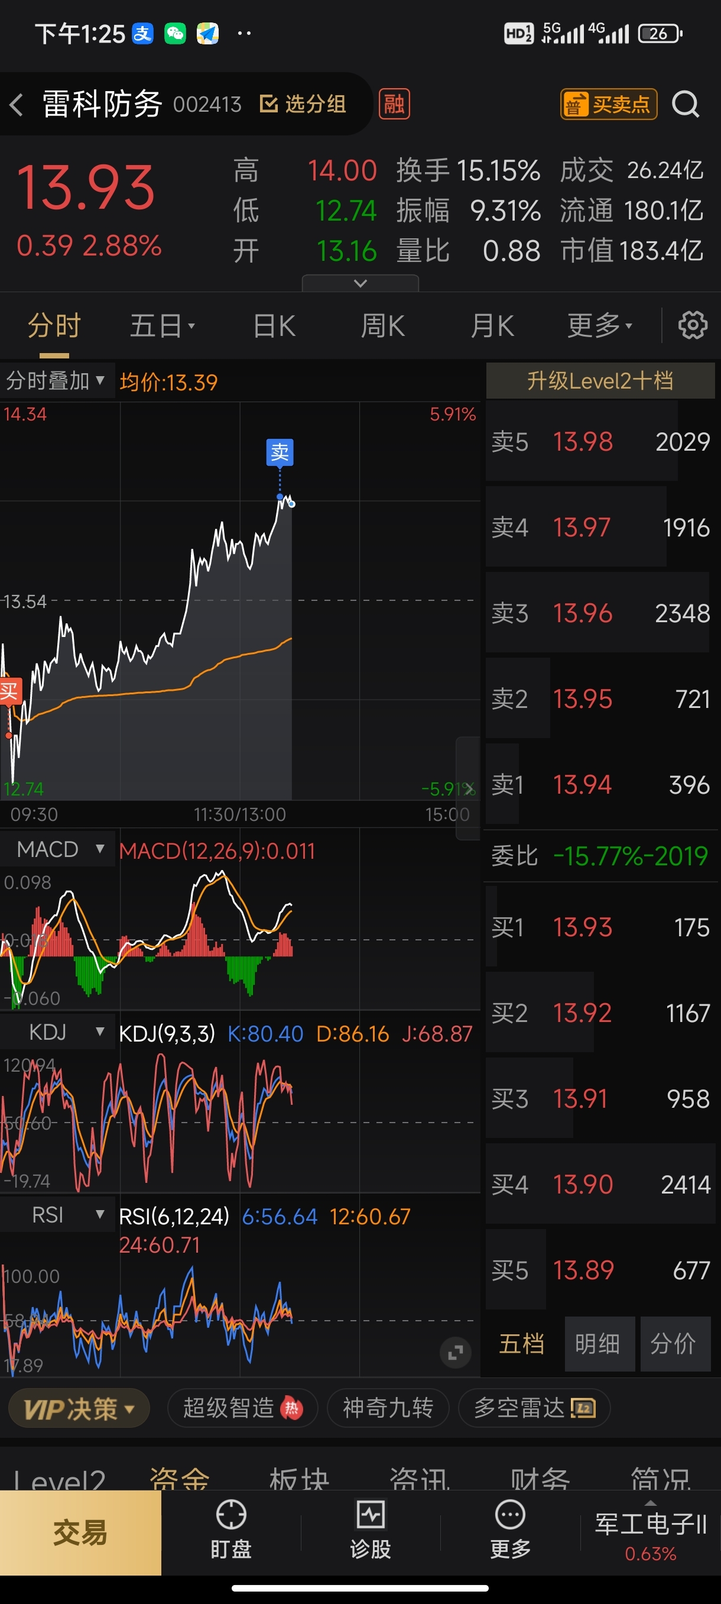Open chart settings gear icon

[693, 325]
